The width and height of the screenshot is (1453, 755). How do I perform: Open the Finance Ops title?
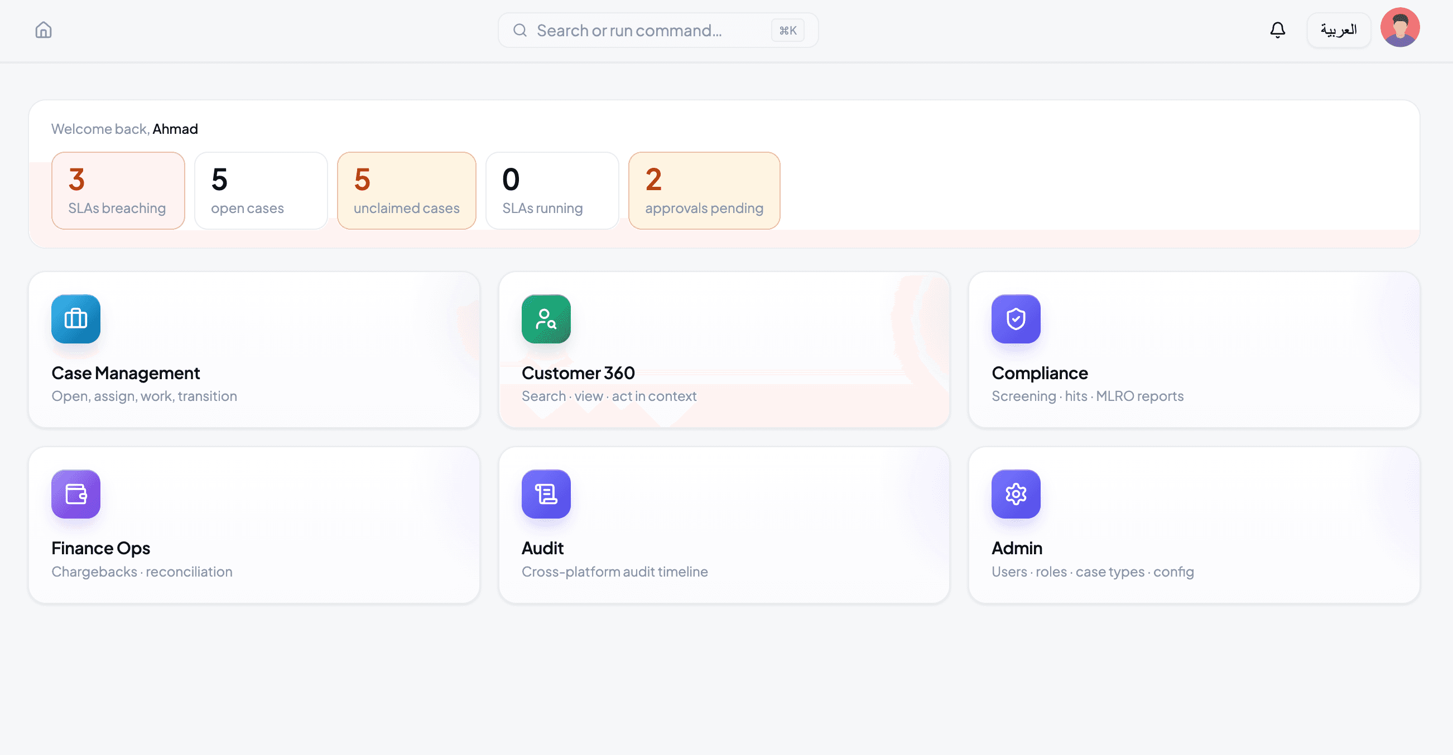[100, 548]
